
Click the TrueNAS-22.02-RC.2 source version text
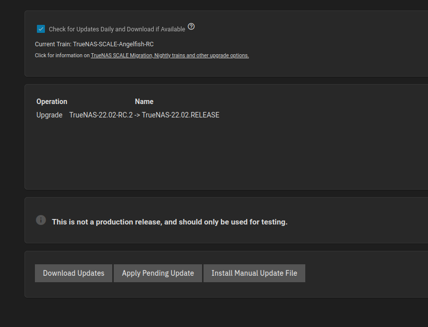[101, 115]
